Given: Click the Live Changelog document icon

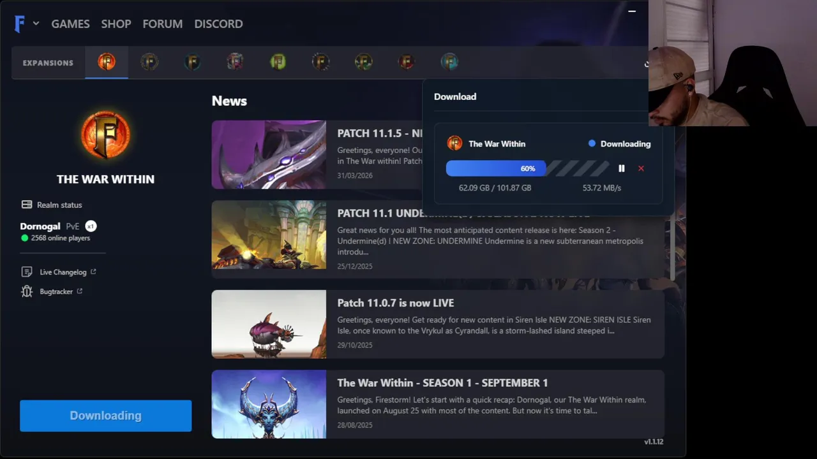Looking at the screenshot, I should tap(27, 272).
